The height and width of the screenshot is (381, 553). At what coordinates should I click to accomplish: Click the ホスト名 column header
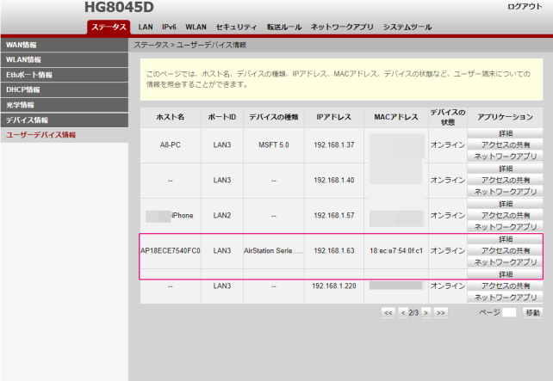click(171, 117)
